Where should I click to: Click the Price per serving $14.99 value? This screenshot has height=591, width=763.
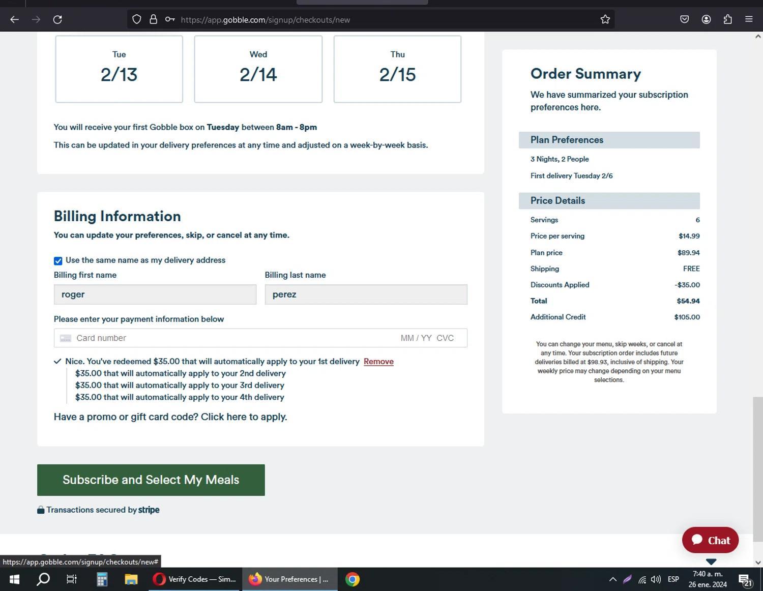pos(689,236)
